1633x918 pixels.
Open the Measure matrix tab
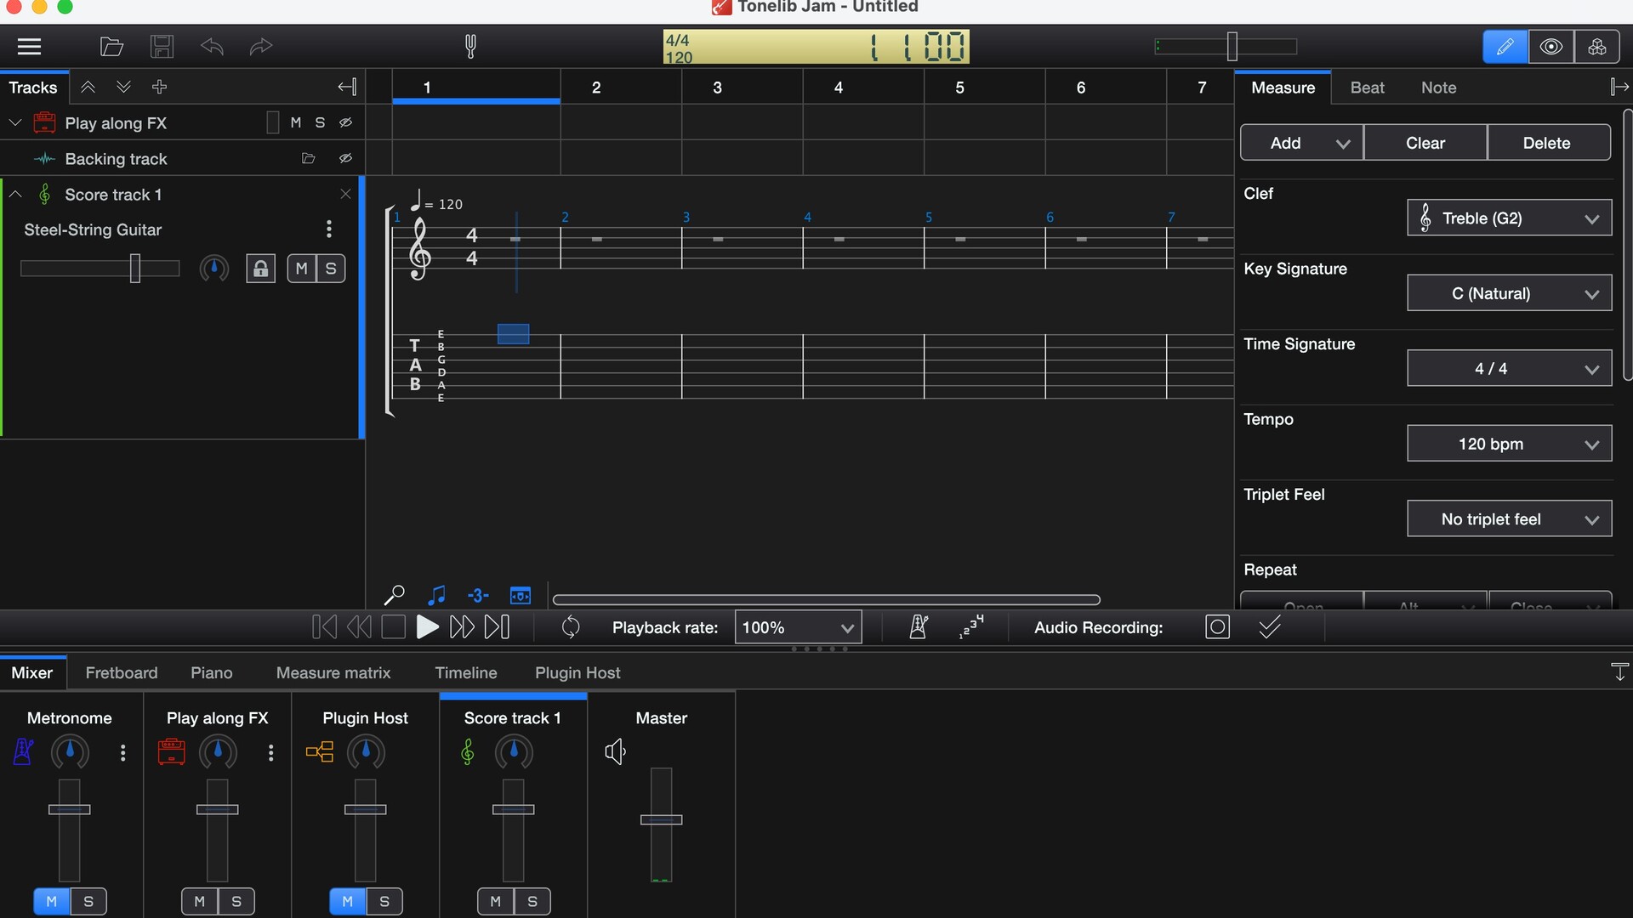[333, 673]
